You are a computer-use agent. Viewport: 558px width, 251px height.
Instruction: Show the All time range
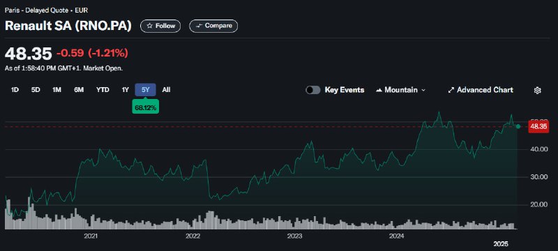166,90
